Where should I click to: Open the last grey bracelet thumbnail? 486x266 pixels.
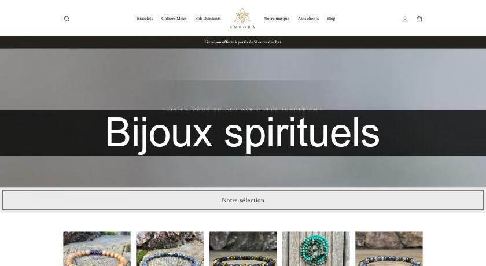(x=389, y=249)
